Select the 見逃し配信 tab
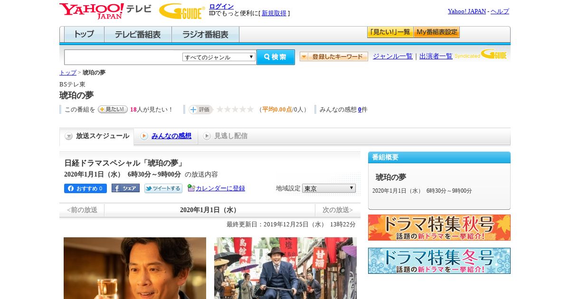Viewport: 570px width, 299px height. pos(225,136)
